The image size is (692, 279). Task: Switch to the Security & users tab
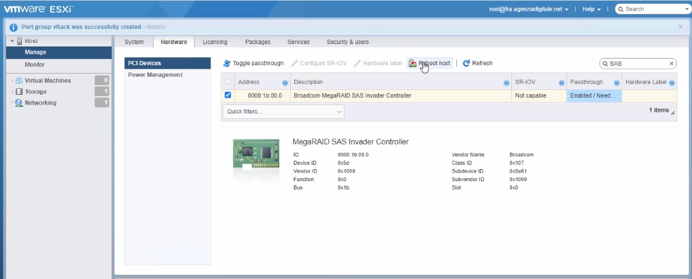348,42
